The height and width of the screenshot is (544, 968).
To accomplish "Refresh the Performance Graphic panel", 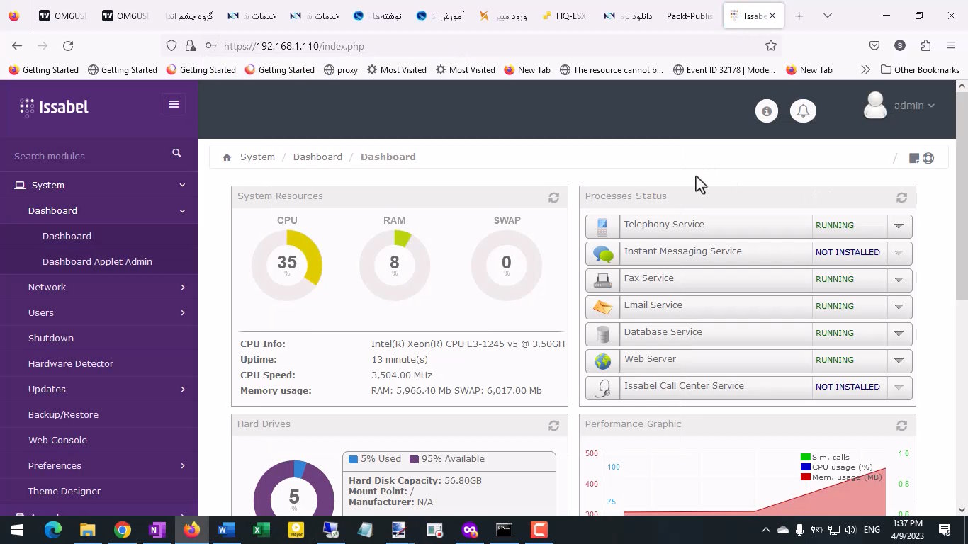I will coord(901,426).
